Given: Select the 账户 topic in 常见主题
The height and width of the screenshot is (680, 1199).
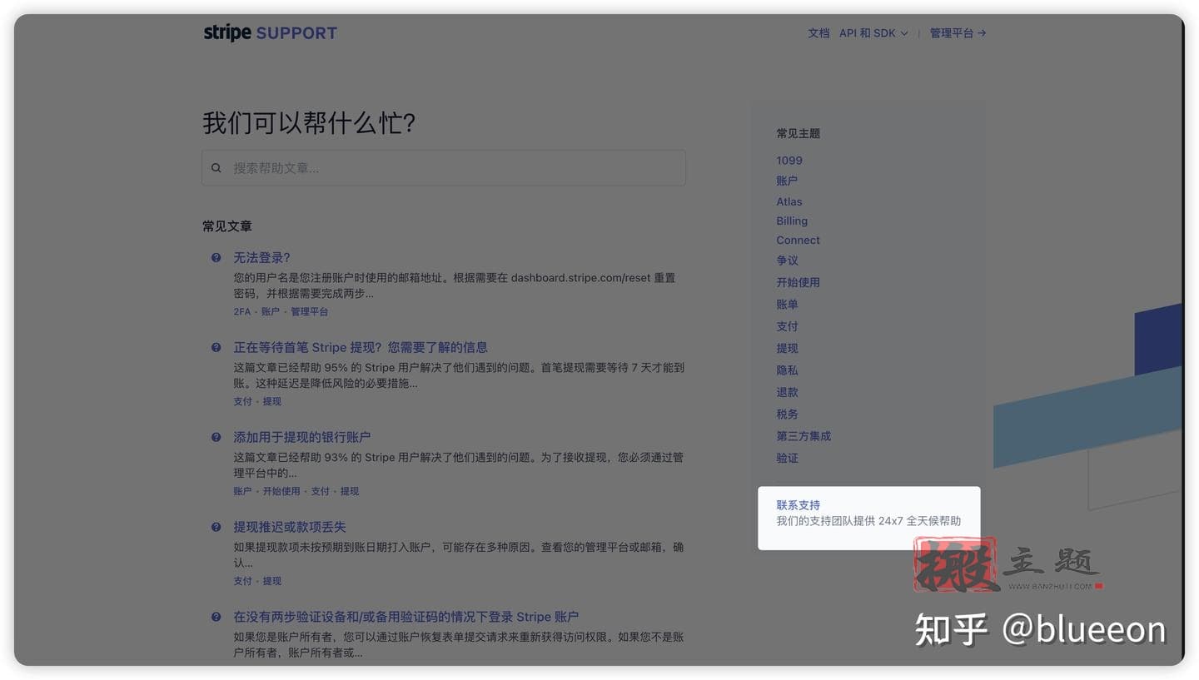Looking at the screenshot, I should [x=787, y=181].
